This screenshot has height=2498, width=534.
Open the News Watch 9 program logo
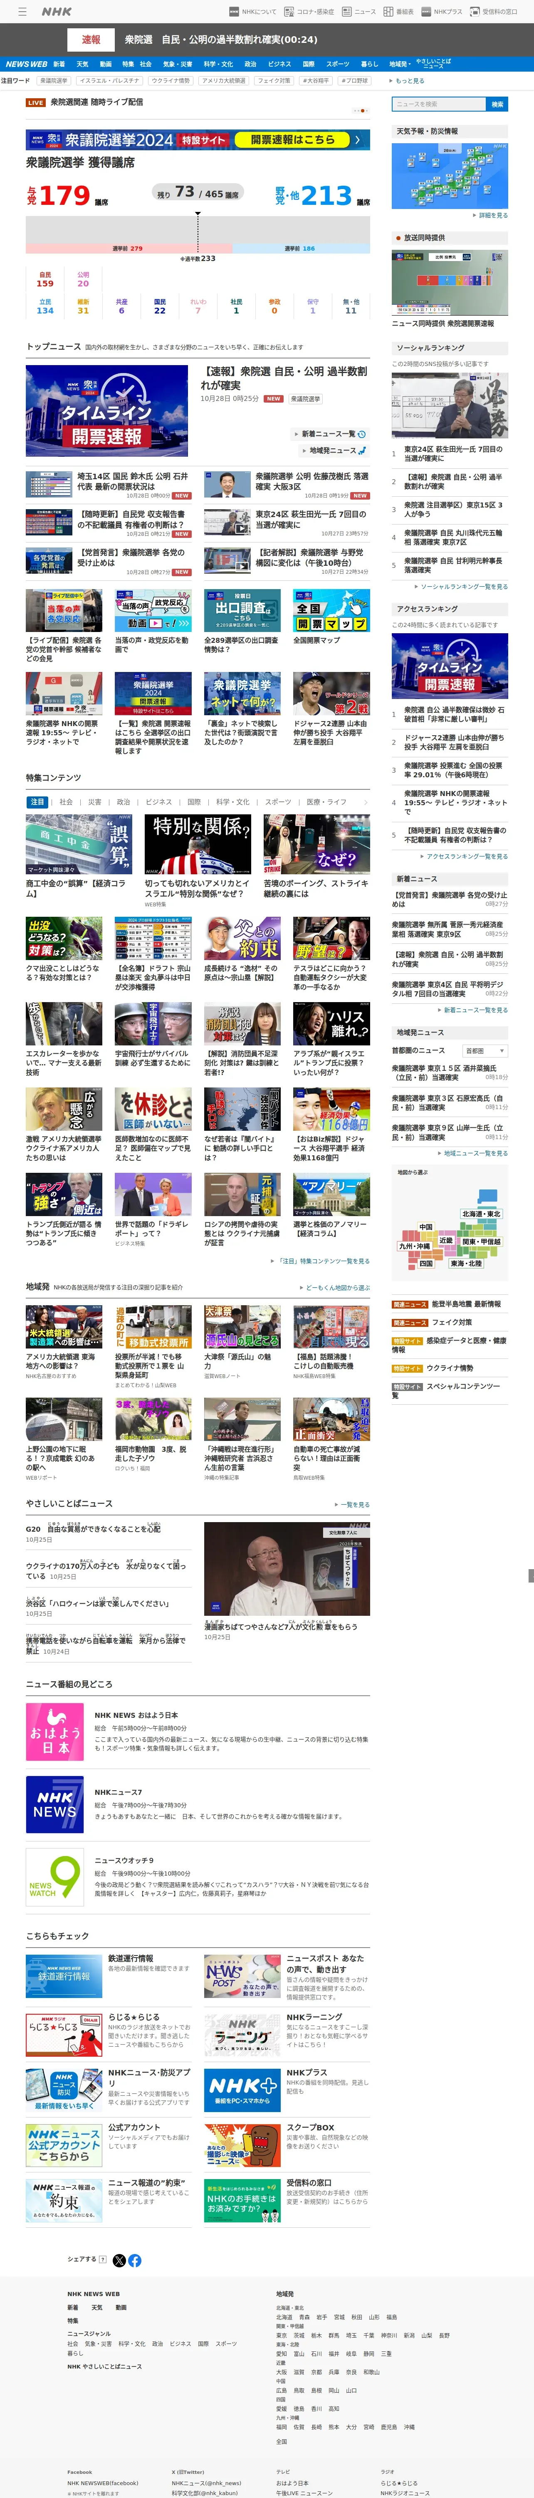[x=54, y=1876]
